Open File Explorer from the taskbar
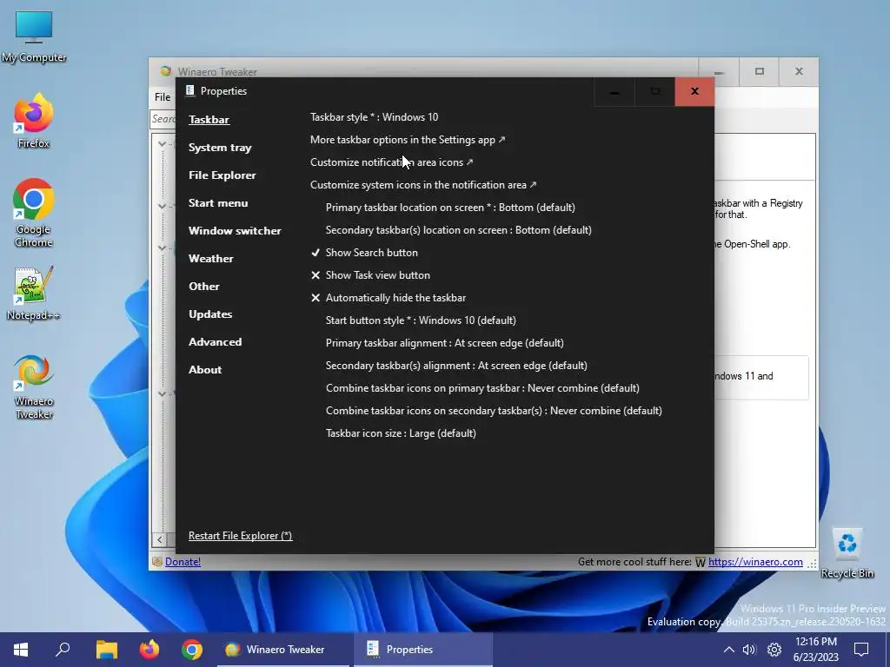 pos(106,650)
